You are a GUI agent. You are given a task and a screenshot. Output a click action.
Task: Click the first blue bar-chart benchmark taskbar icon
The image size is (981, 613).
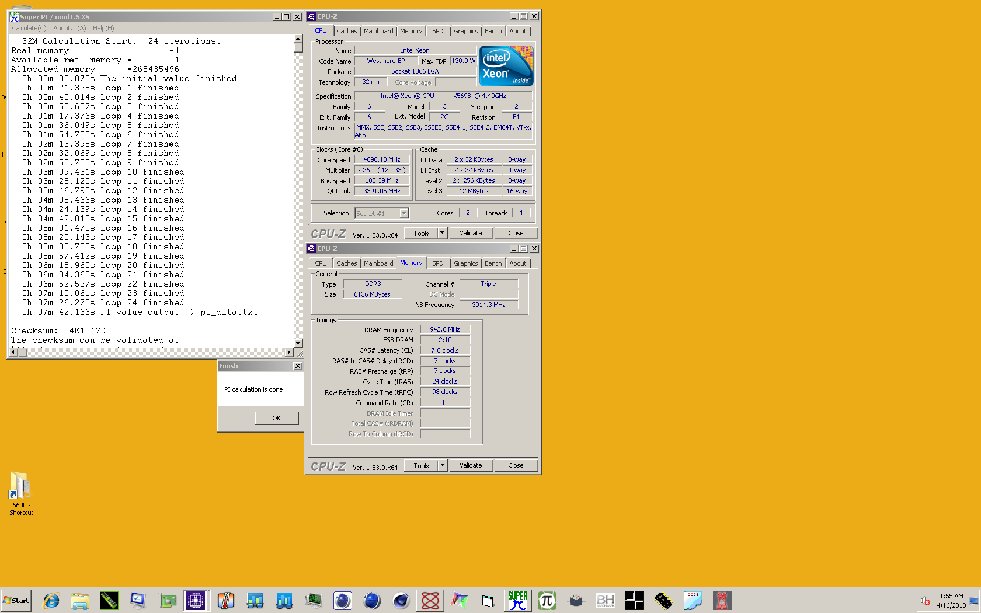(x=255, y=601)
